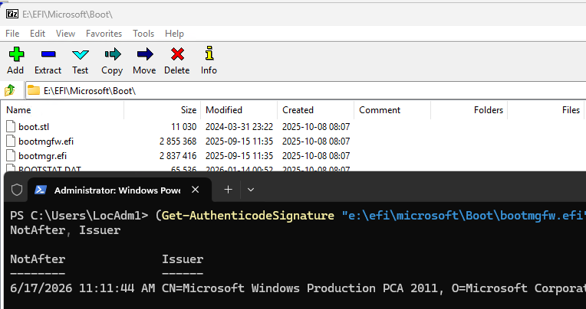Run Test on the archive

(80, 60)
